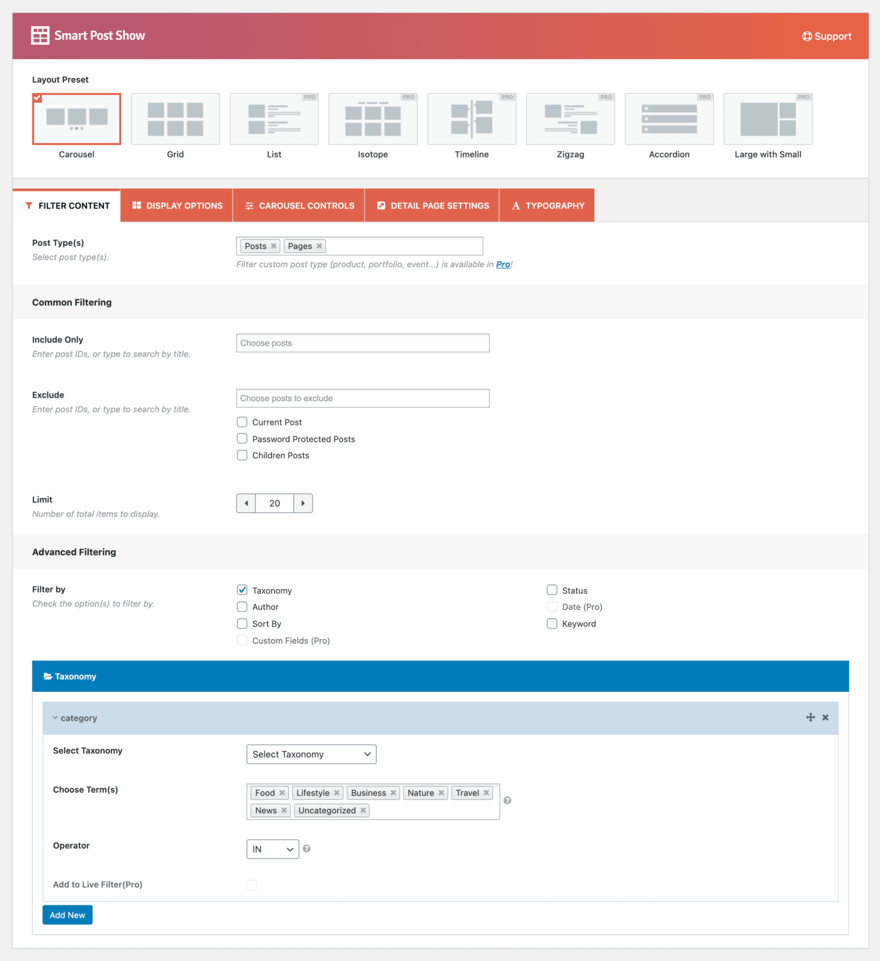Collapse the category filter section
Screen dimensions: 880x961
(55, 718)
